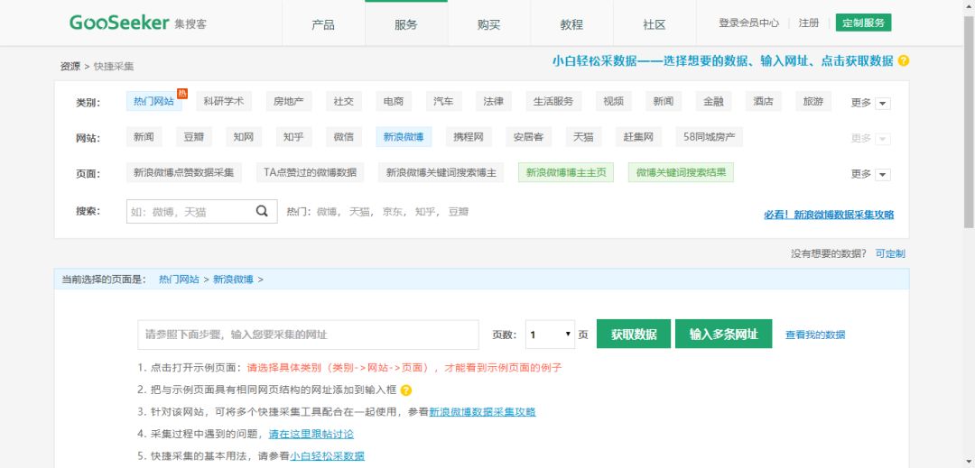
Task: Click the yellow help icon beside the headline
Action: [x=904, y=60]
